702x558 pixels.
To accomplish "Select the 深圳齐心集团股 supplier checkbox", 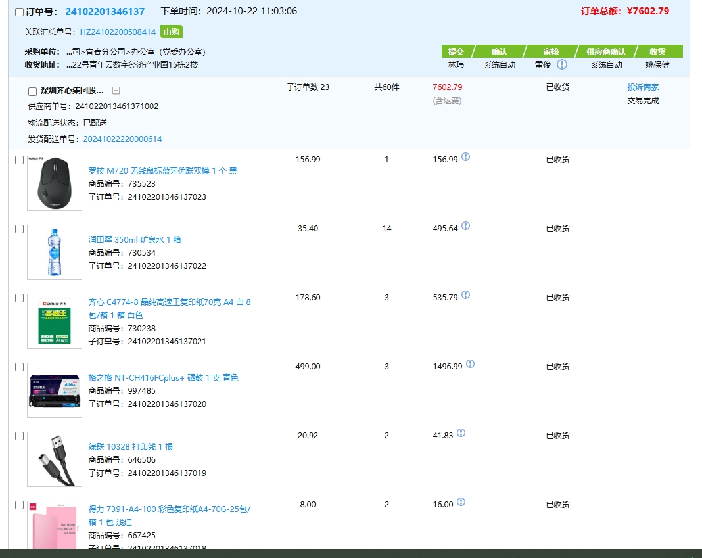I will [x=32, y=91].
